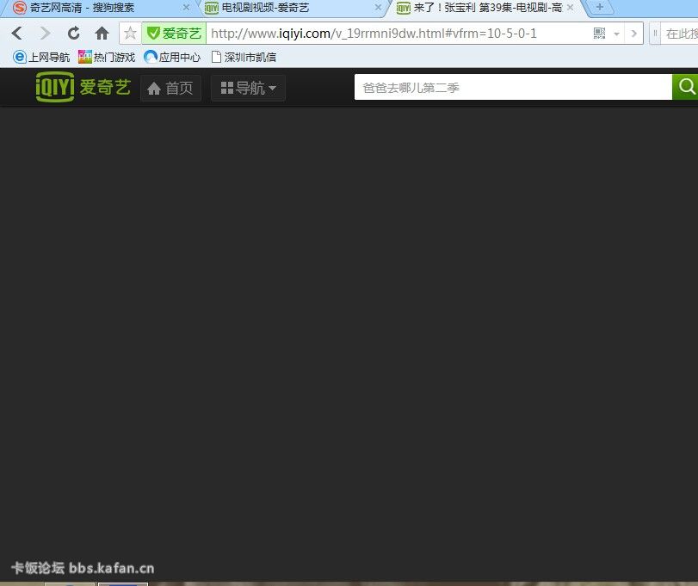Bookmark this page with the star icon
The height and width of the screenshot is (586, 698).
tap(130, 34)
